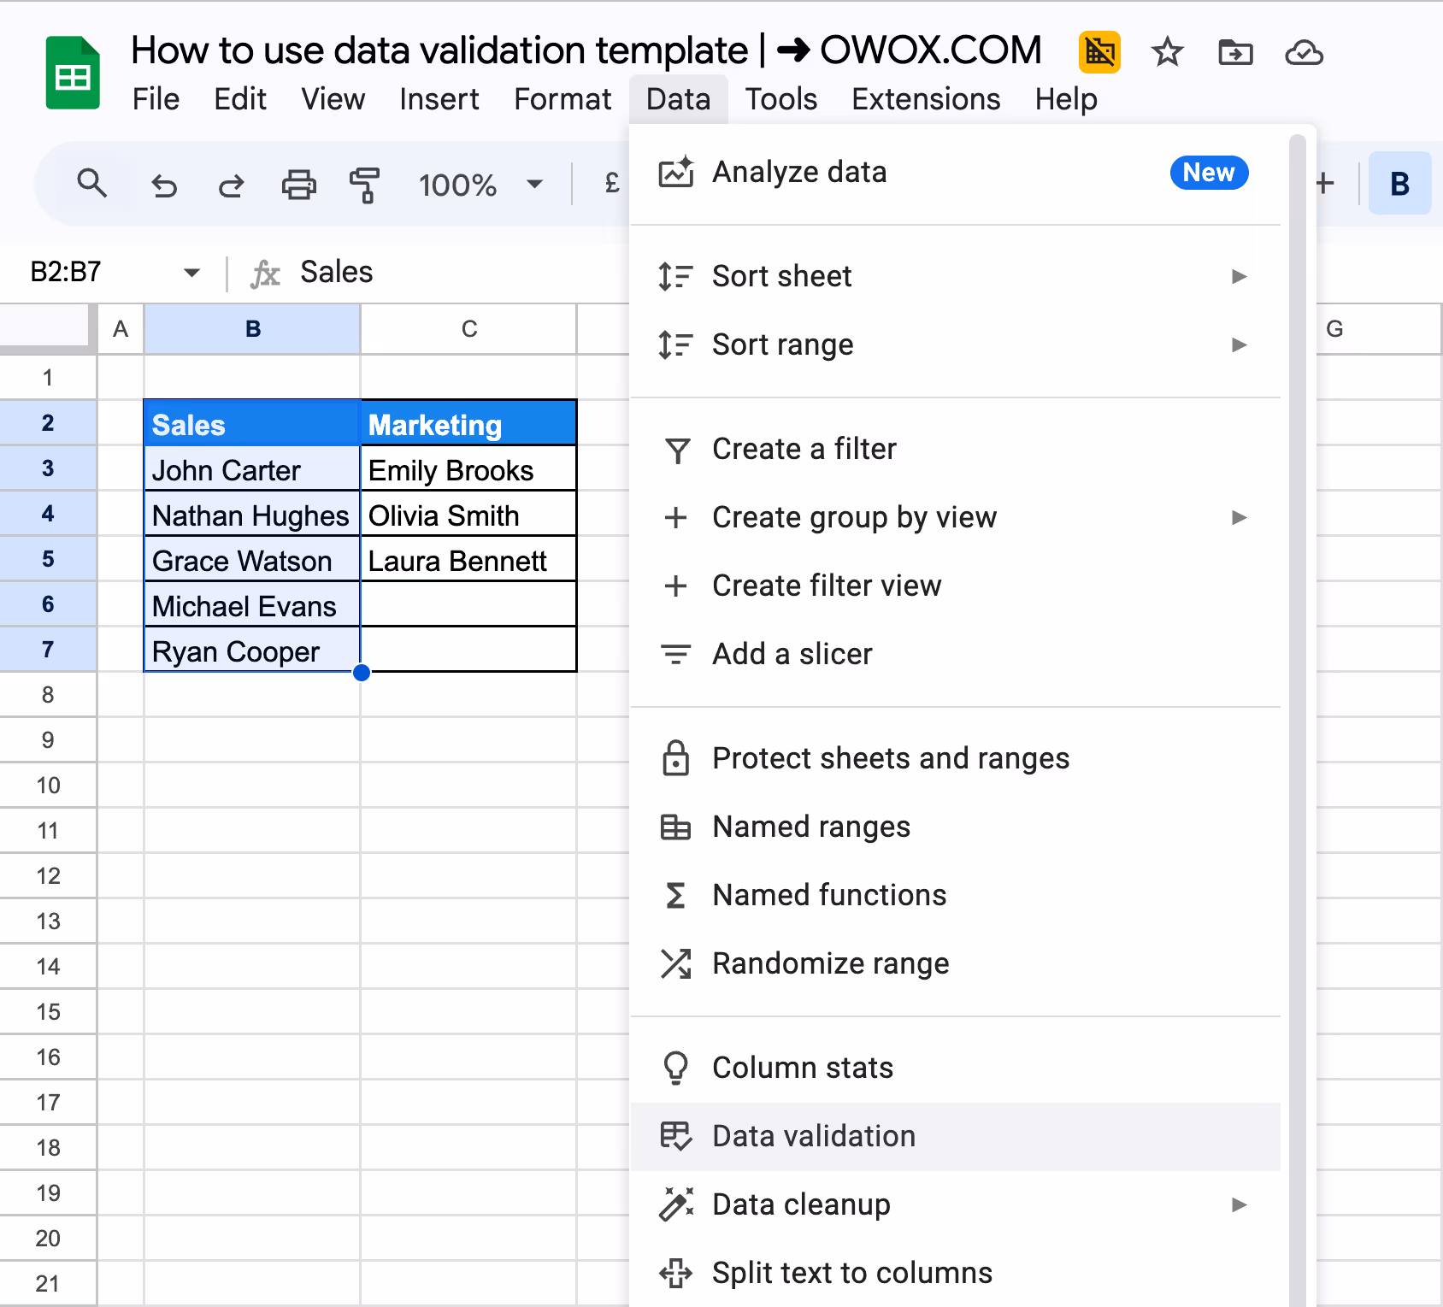Expand the Sort sheet submenu
The width and height of the screenshot is (1443, 1307).
[1240, 276]
